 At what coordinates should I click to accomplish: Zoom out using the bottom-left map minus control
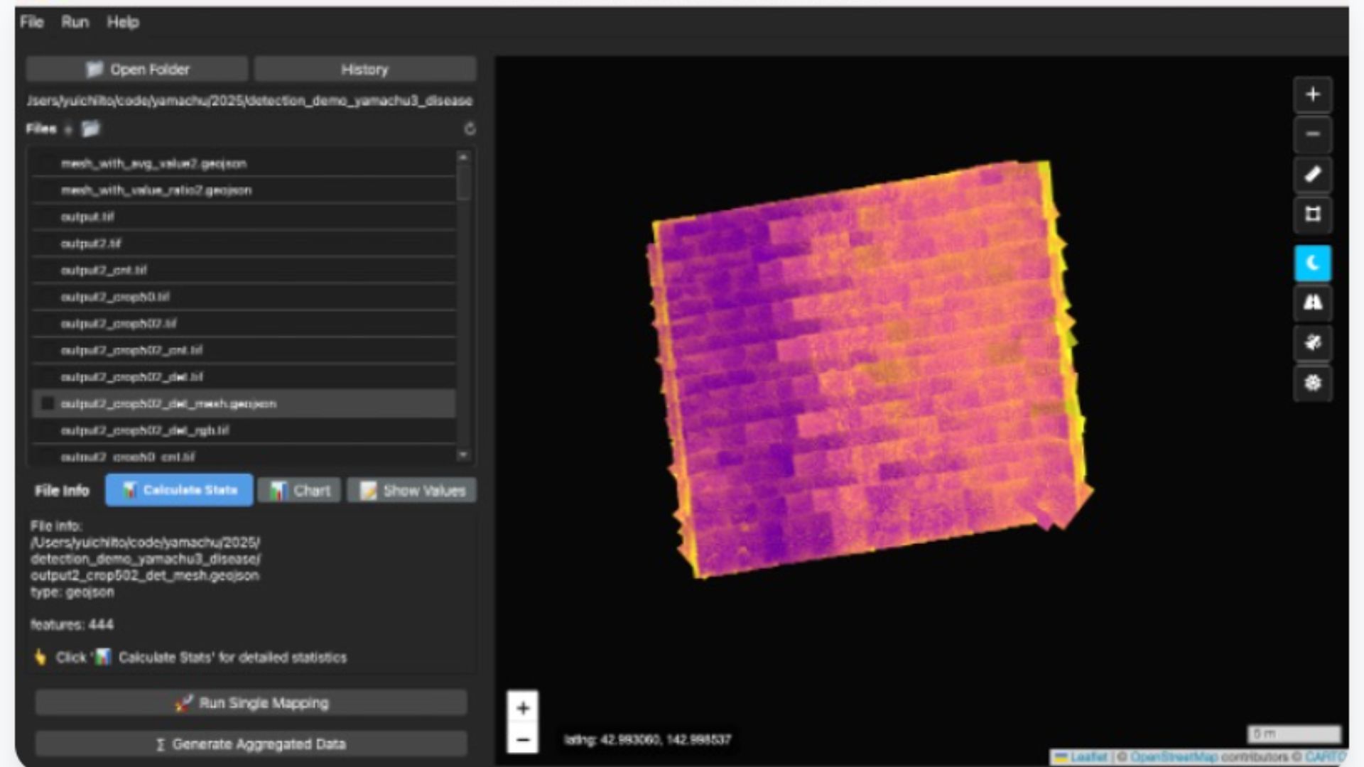524,740
